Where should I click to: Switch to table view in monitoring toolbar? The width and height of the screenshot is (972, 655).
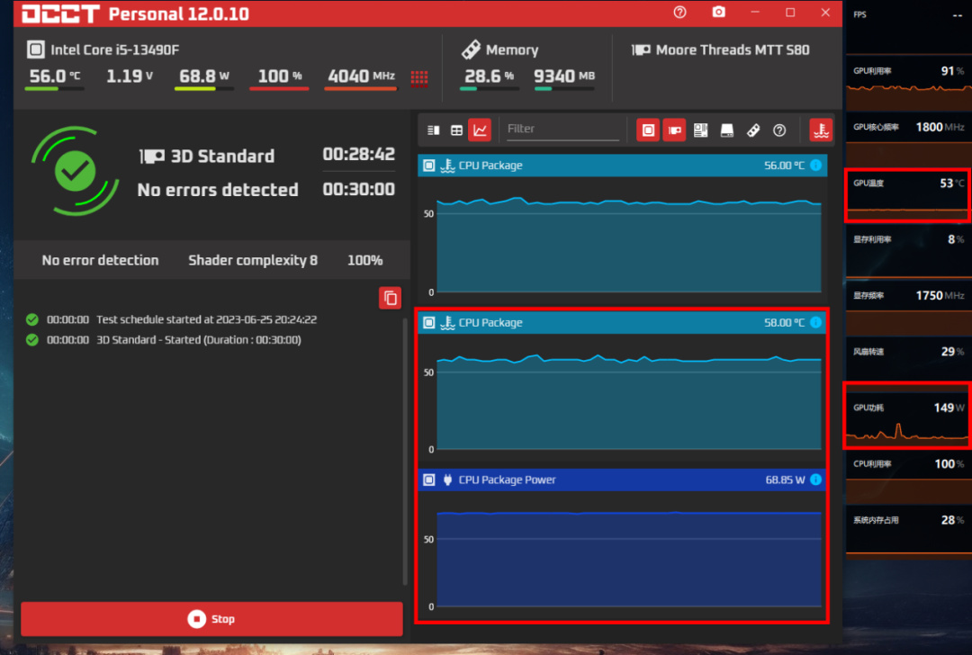457,130
